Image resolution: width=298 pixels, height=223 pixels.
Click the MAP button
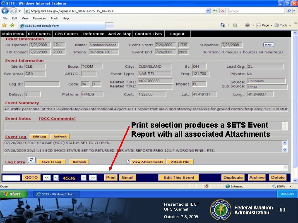(x=269, y=45)
